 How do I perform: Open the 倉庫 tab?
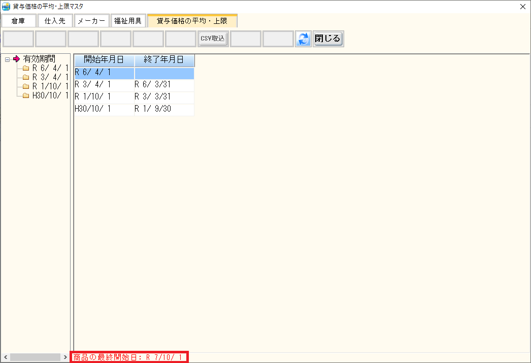[x=19, y=21]
